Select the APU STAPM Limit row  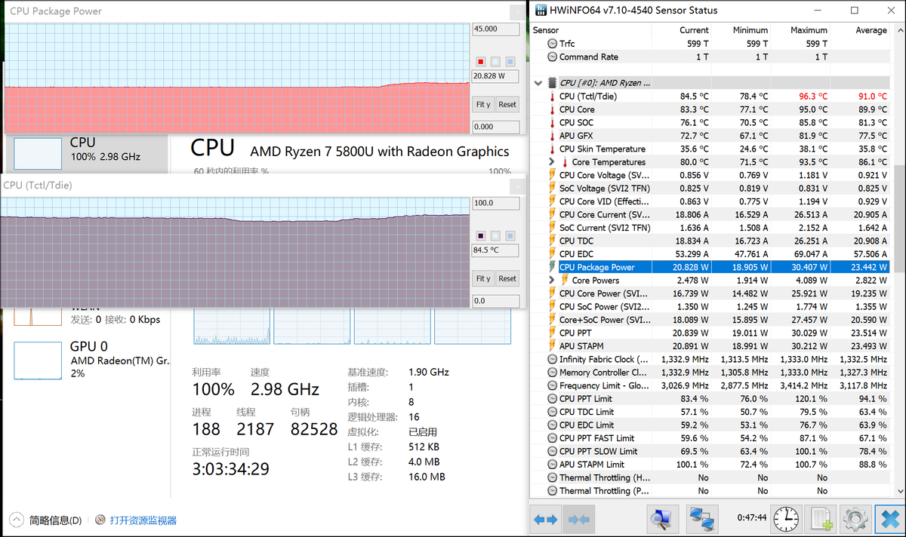tap(710, 465)
